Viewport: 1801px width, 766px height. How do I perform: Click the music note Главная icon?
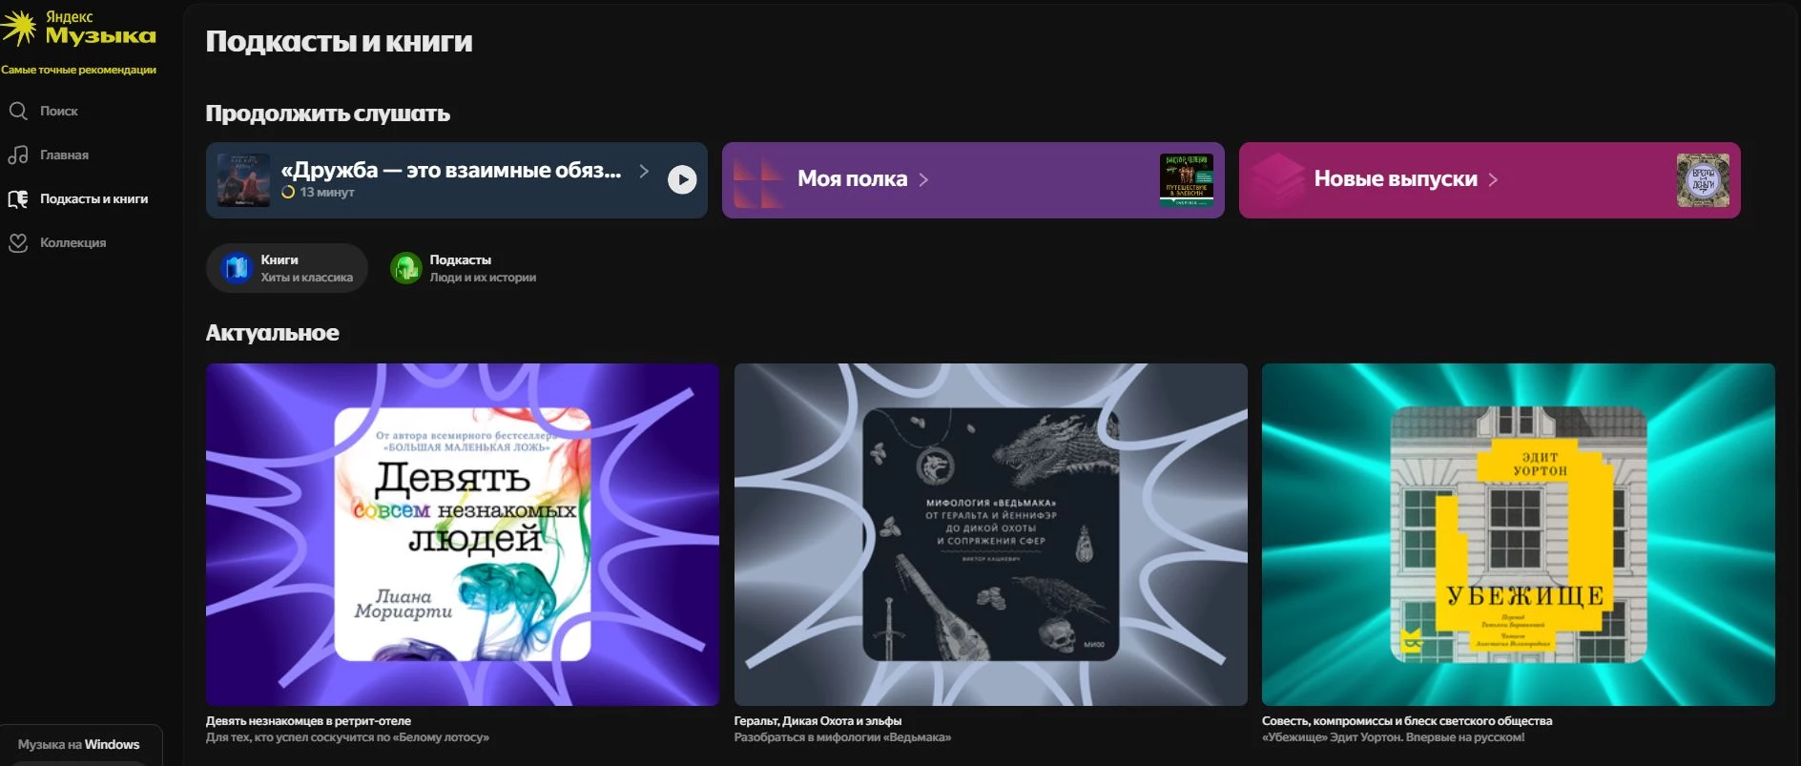[18, 155]
